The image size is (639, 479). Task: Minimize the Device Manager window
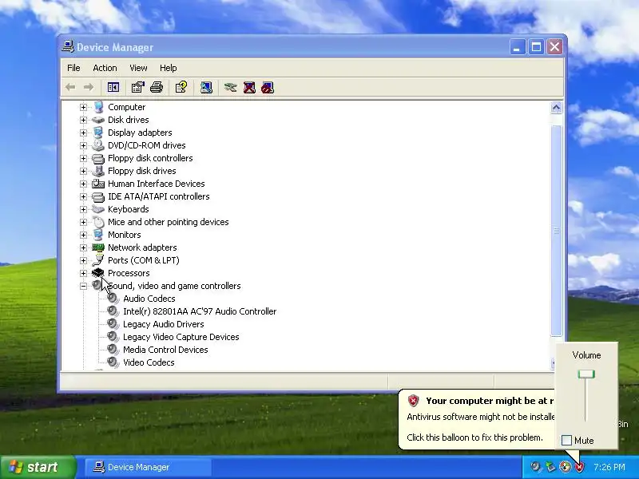click(518, 47)
